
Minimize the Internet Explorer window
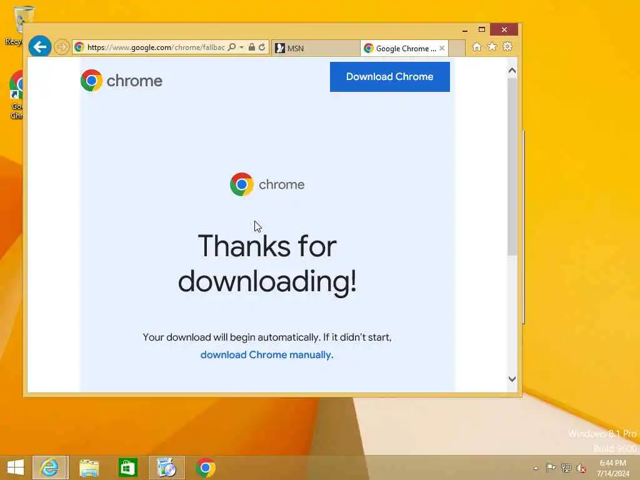coord(465,30)
